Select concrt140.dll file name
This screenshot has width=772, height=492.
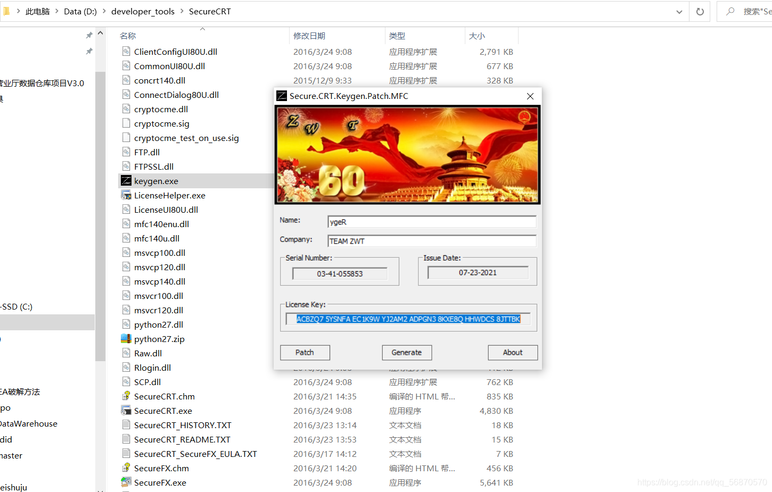click(x=160, y=80)
